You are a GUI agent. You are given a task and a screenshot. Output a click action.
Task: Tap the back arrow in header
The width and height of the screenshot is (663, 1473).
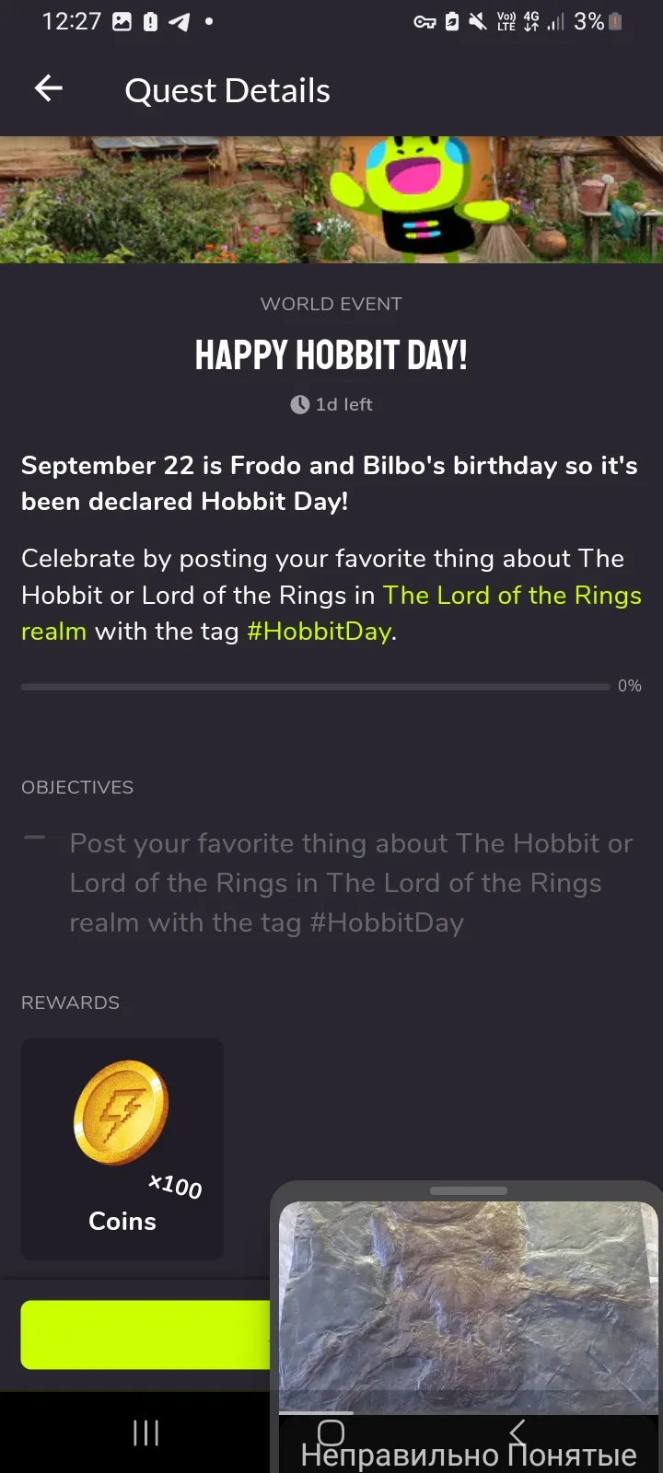[49, 88]
